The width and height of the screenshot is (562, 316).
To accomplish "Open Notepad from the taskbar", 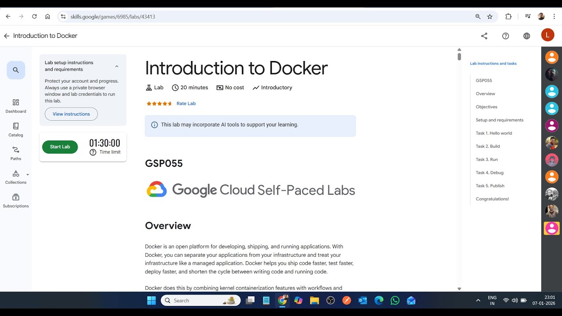I will coord(266,301).
